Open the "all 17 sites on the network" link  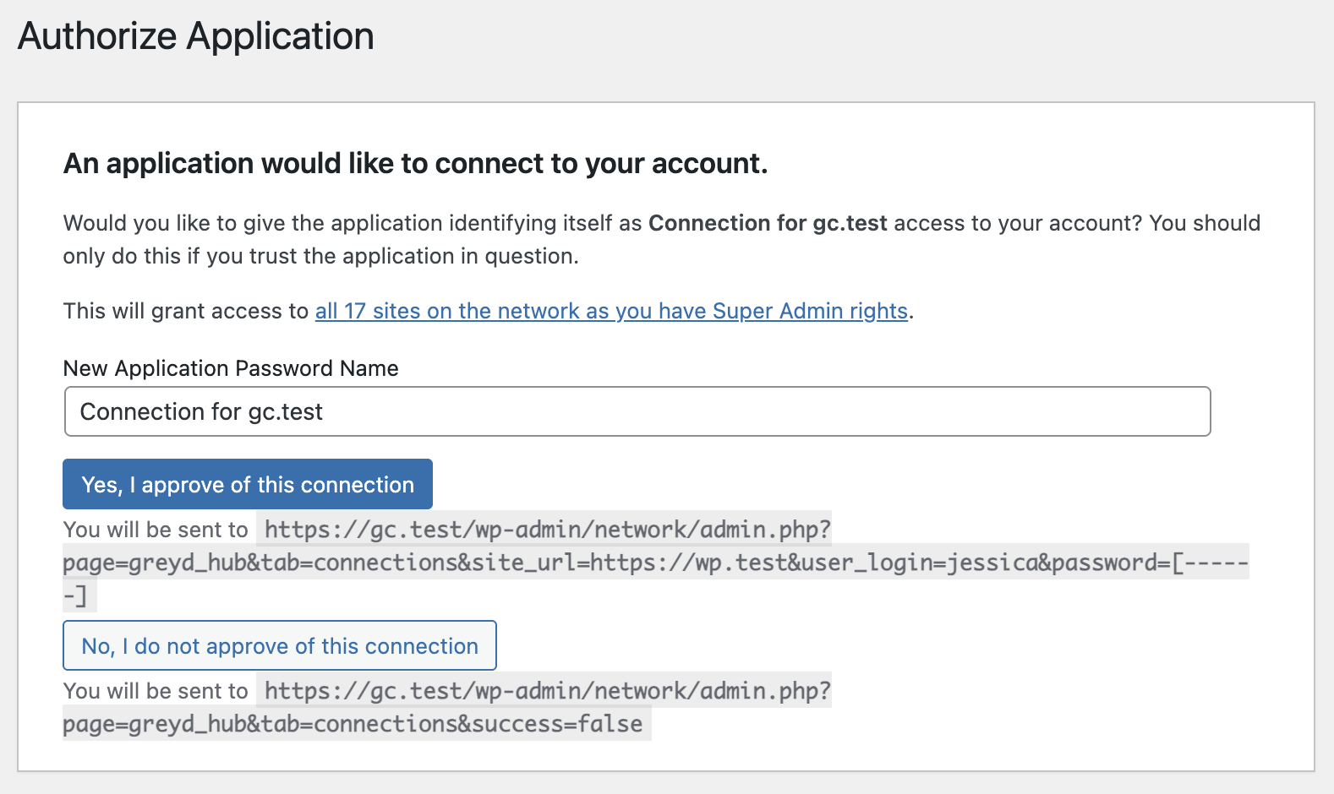(x=610, y=311)
